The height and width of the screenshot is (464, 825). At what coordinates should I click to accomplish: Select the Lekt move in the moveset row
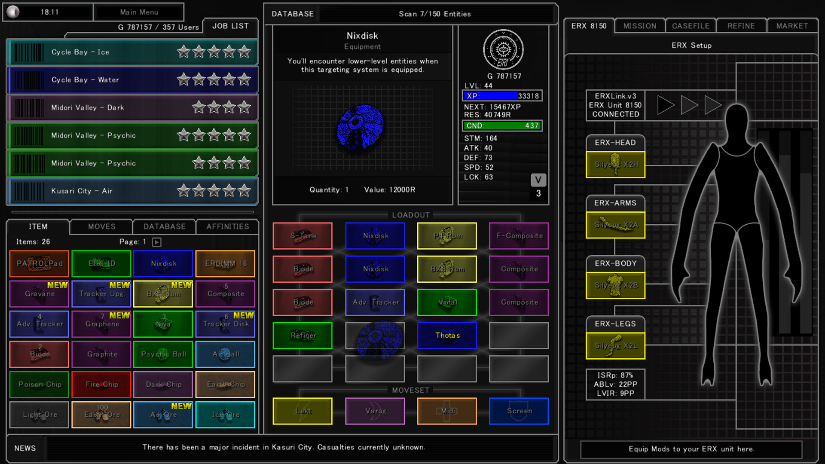[x=302, y=411]
